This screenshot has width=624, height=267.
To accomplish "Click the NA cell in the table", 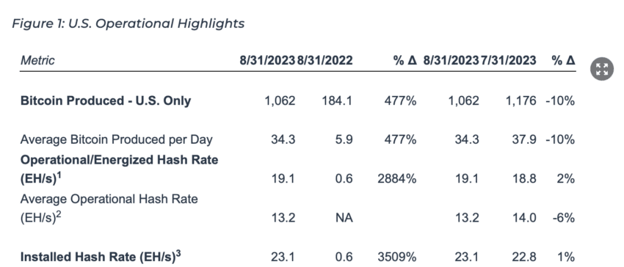I will click(x=344, y=218).
